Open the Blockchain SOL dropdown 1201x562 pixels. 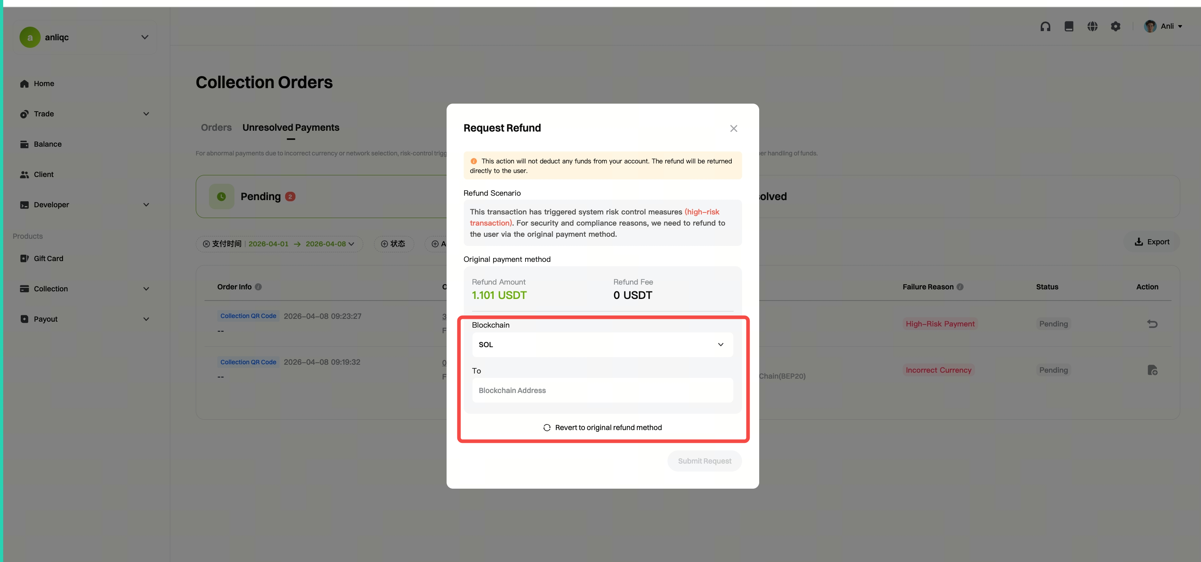click(602, 345)
